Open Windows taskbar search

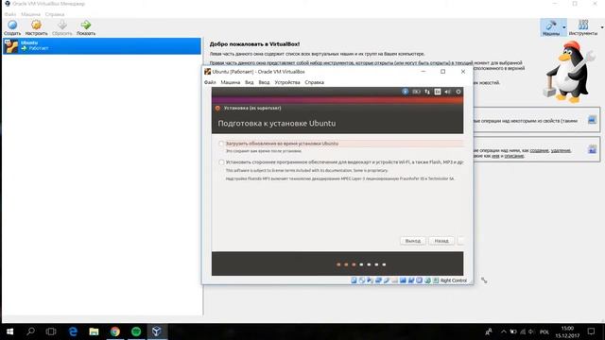click(x=30, y=331)
